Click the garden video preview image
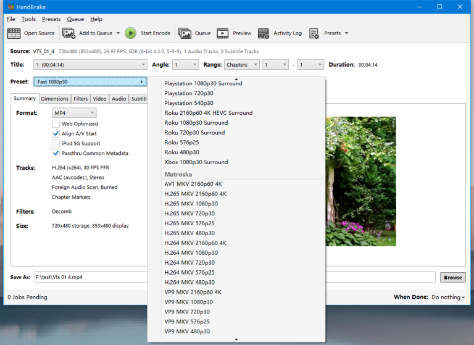Screen dimensions: 474x345 pos(360,181)
